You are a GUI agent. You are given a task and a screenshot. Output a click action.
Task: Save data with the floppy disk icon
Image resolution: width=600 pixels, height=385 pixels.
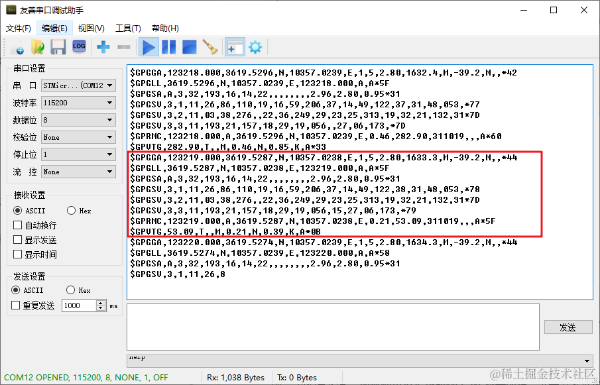(x=58, y=48)
